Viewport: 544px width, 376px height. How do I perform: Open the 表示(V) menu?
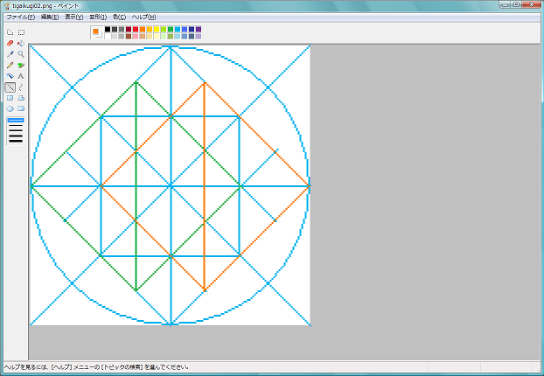tap(73, 17)
